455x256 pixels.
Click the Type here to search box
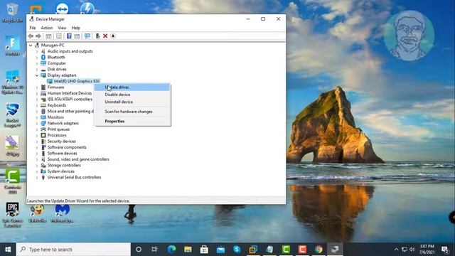tap(73, 250)
